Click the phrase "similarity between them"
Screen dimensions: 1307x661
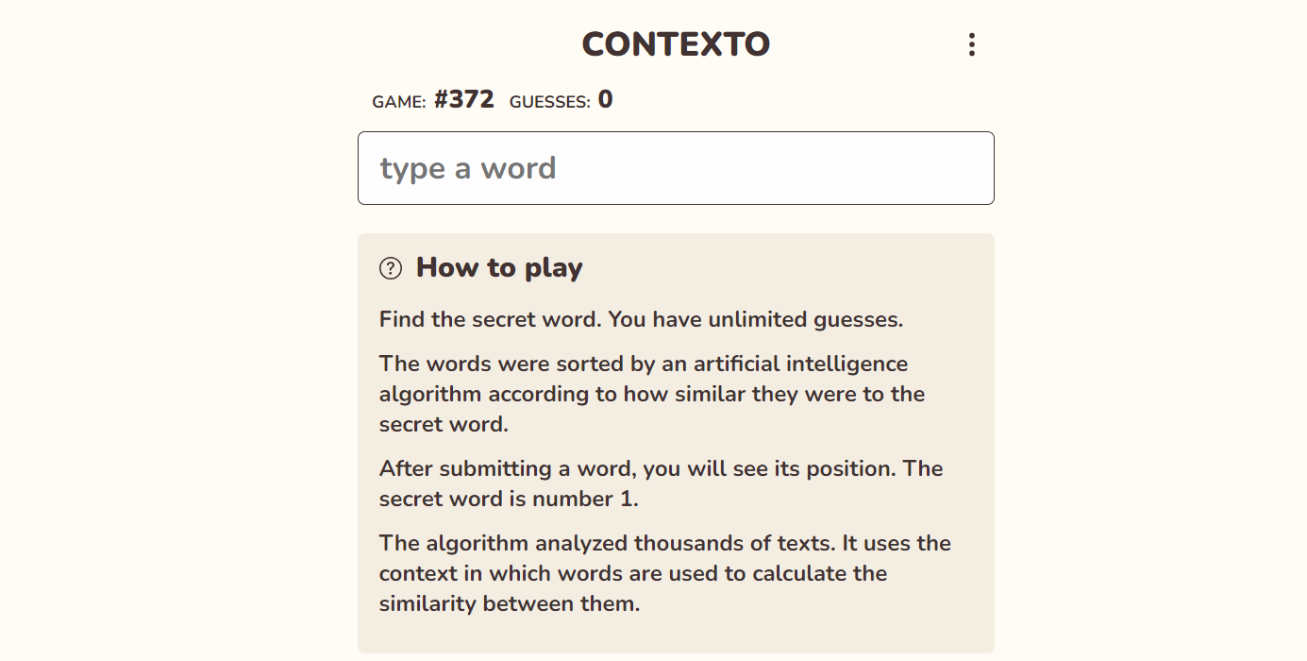click(x=510, y=603)
